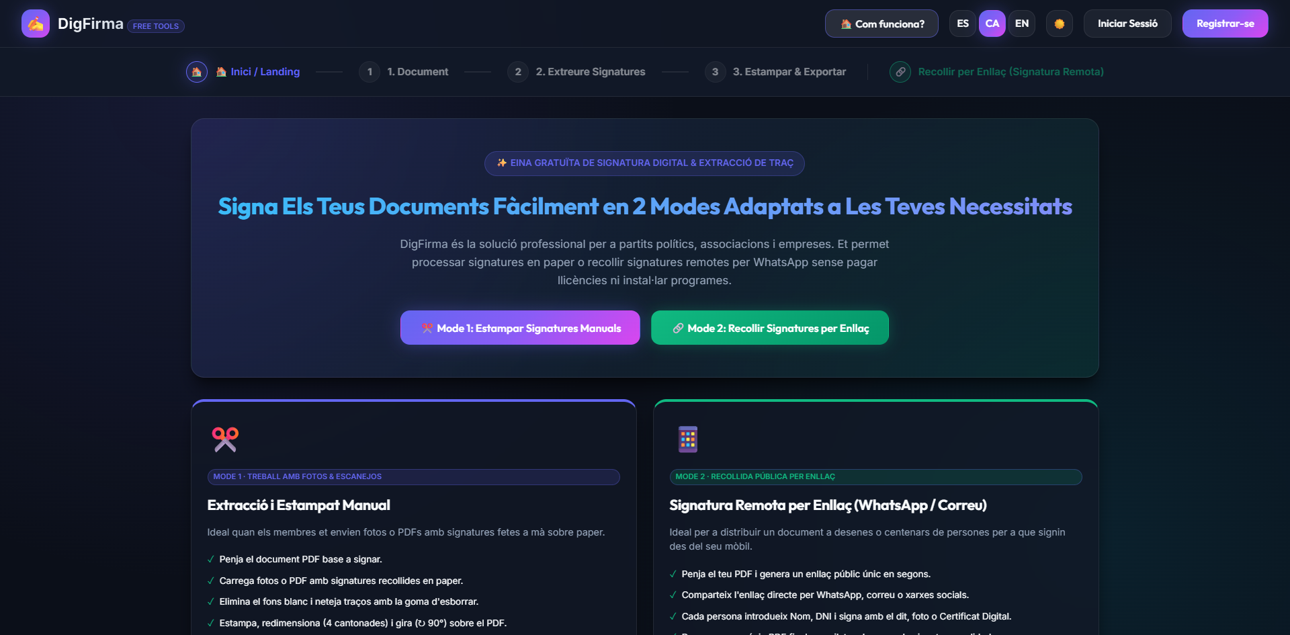
Task: Open Recollir per Enllaç (Signatura Remota)
Action: [x=1011, y=72]
